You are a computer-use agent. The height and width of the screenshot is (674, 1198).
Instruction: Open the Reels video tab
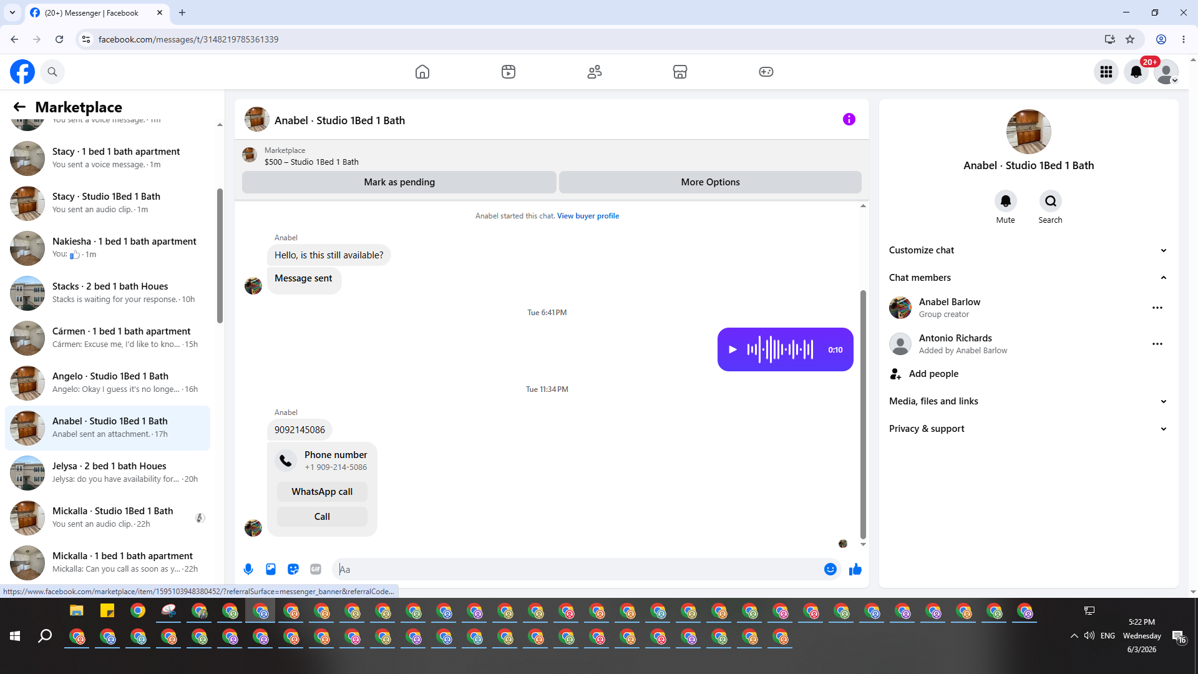(509, 72)
